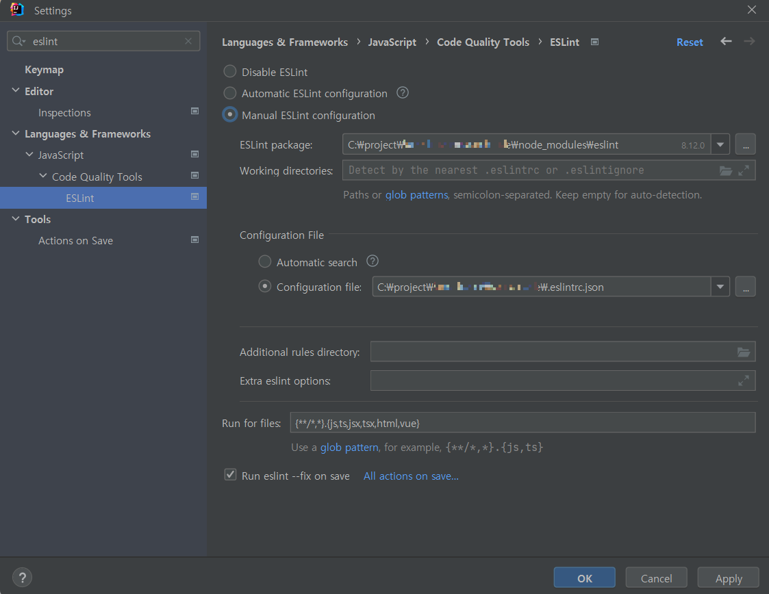769x594 pixels.
Task: Click project-settings icon on Actions on Save row
Action: pyautogui.click(x=194, y=240)
